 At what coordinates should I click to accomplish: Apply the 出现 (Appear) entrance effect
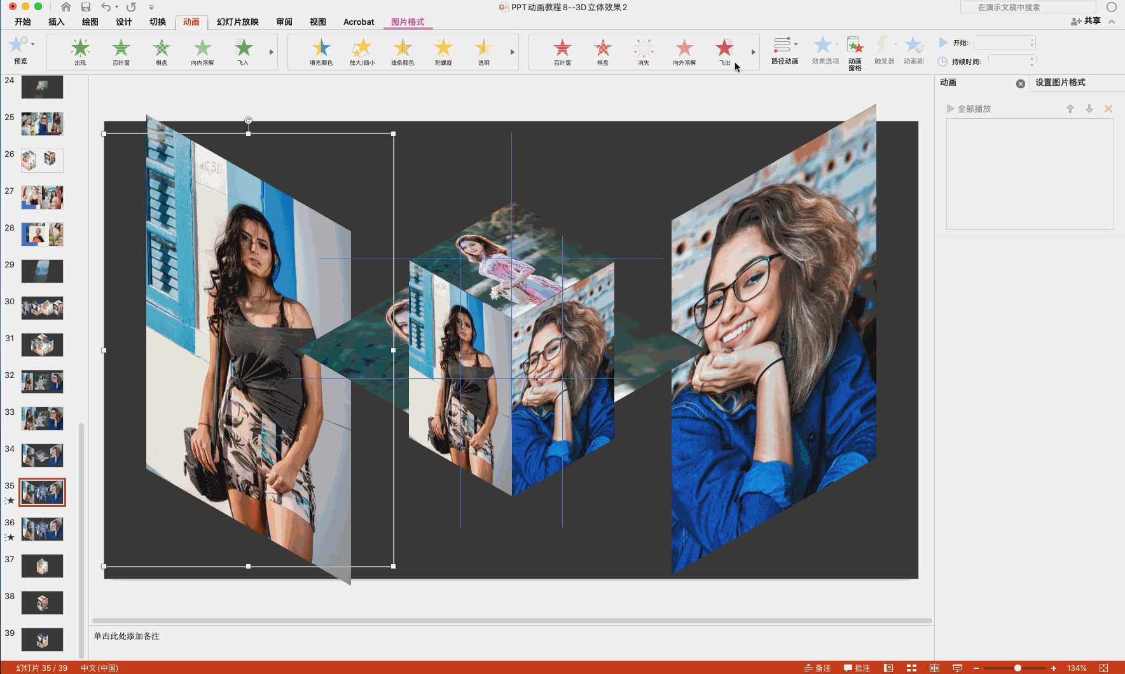click(x=80, y=50)
